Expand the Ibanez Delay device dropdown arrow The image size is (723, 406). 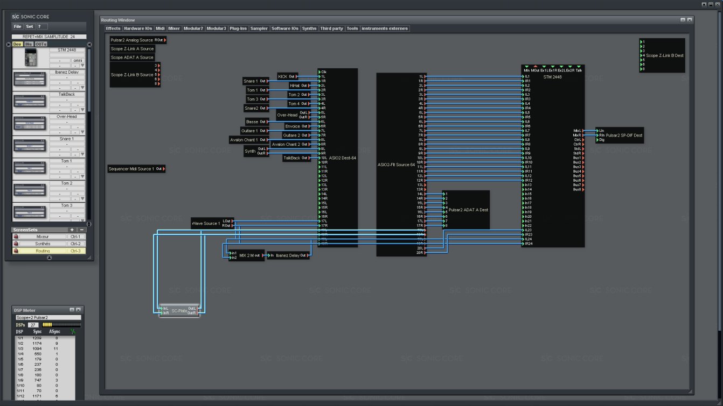[82, 87]
